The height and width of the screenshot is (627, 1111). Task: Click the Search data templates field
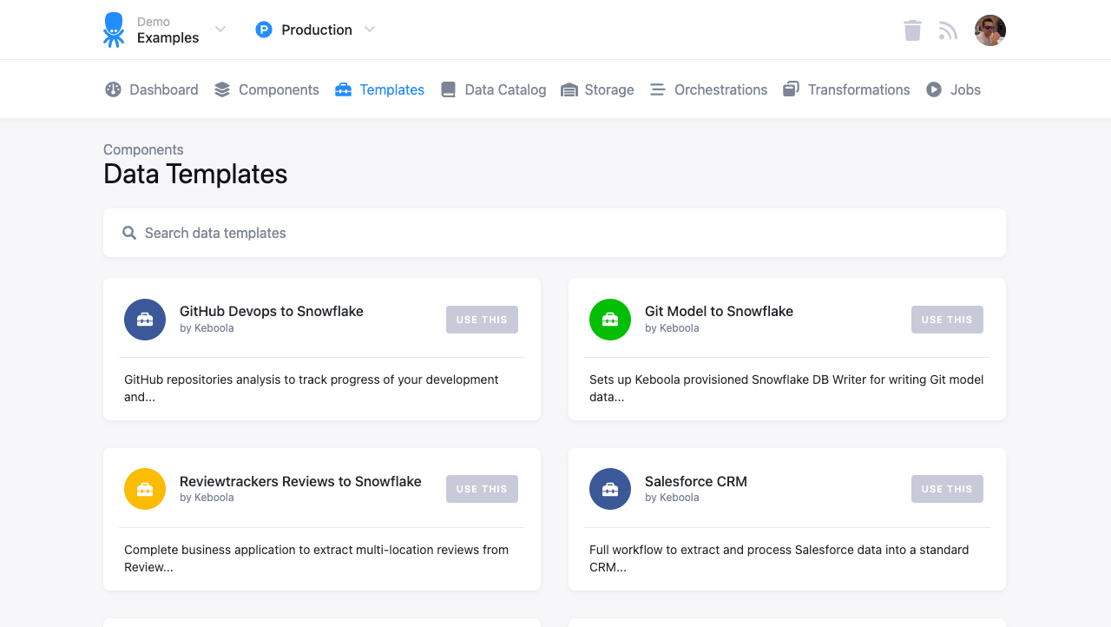point(555,233)
